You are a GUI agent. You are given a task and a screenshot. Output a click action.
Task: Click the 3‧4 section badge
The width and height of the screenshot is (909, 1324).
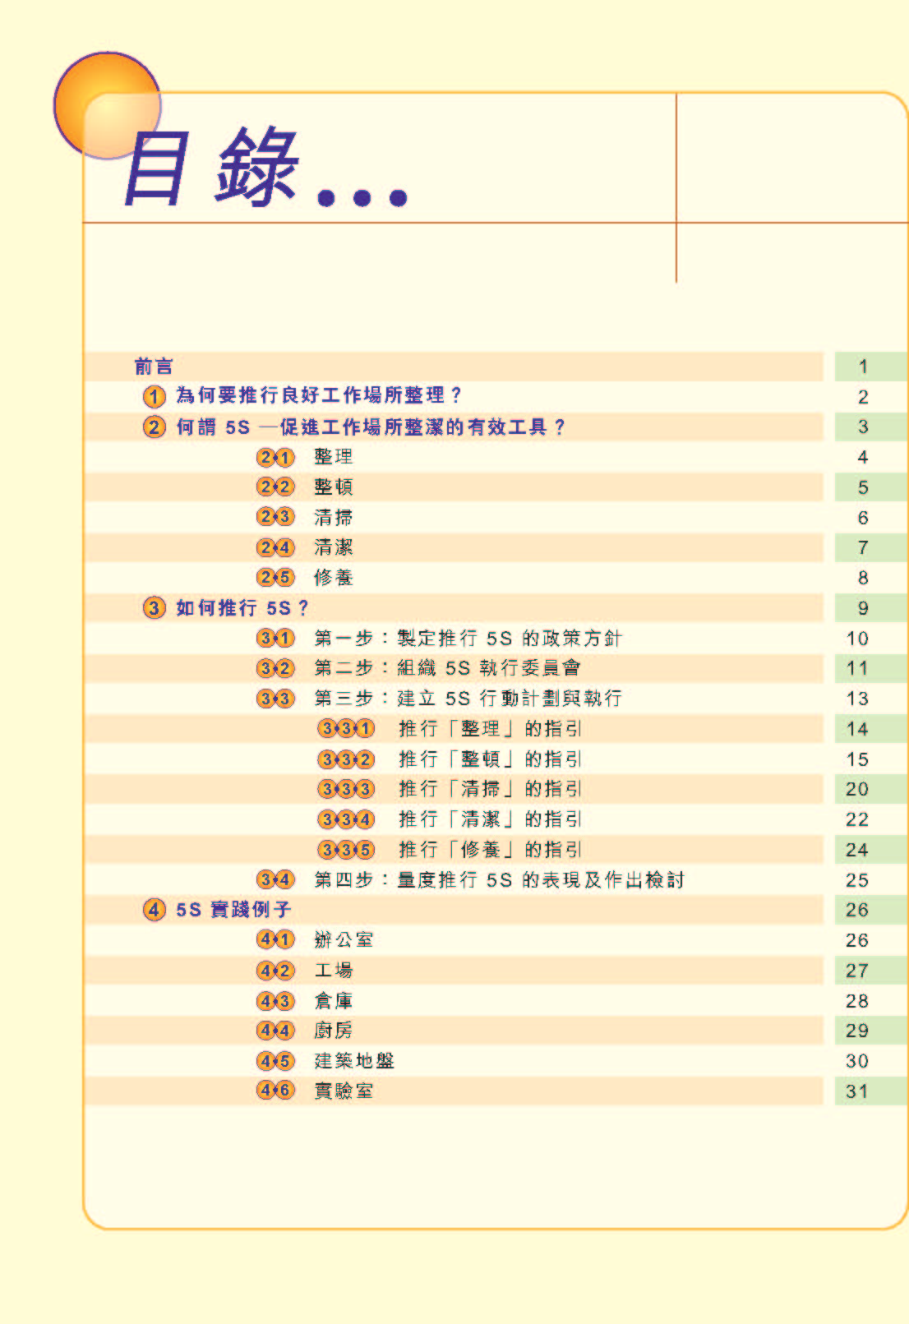tap(275, 880)
